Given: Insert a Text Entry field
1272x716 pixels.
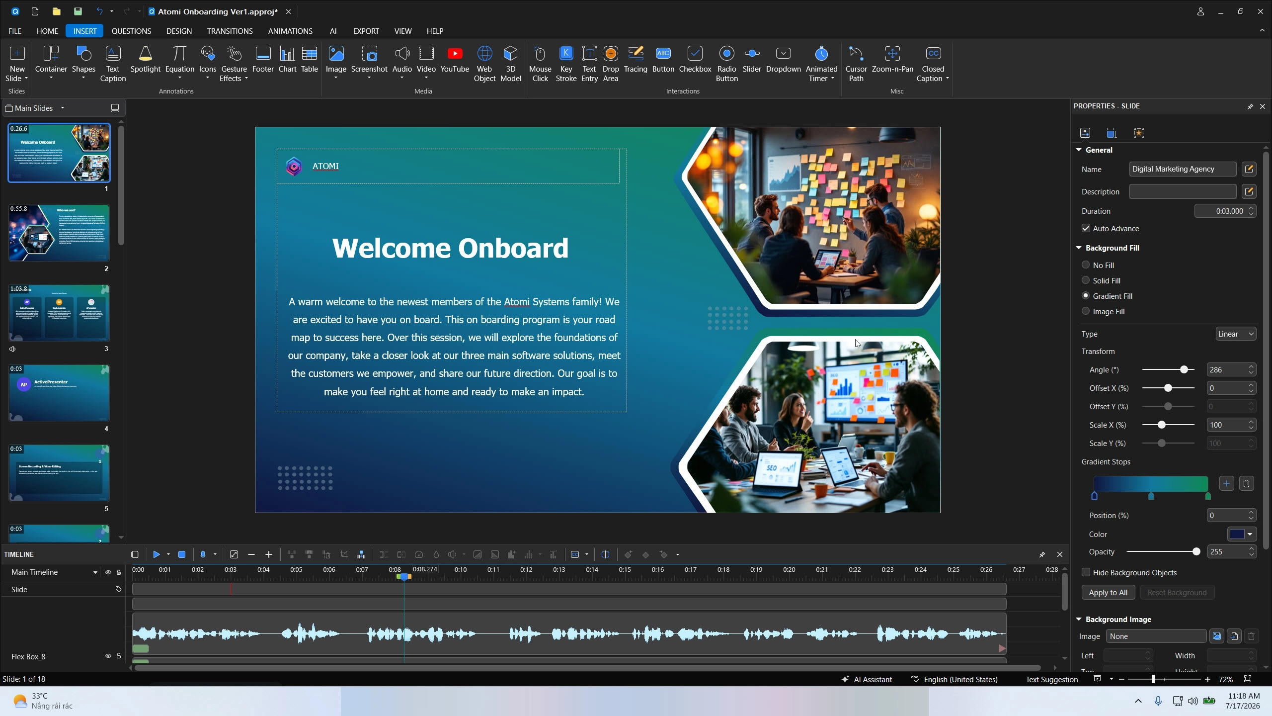Looking at the screenshot, I should (x=589, y=64).
